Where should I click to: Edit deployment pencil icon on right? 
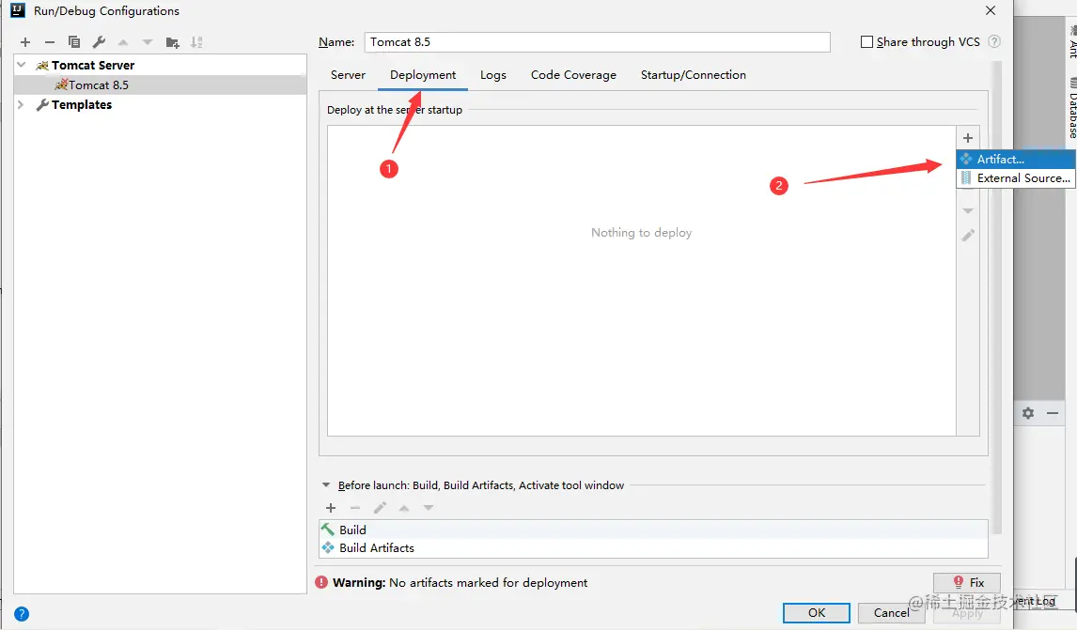tap(968, 236)
